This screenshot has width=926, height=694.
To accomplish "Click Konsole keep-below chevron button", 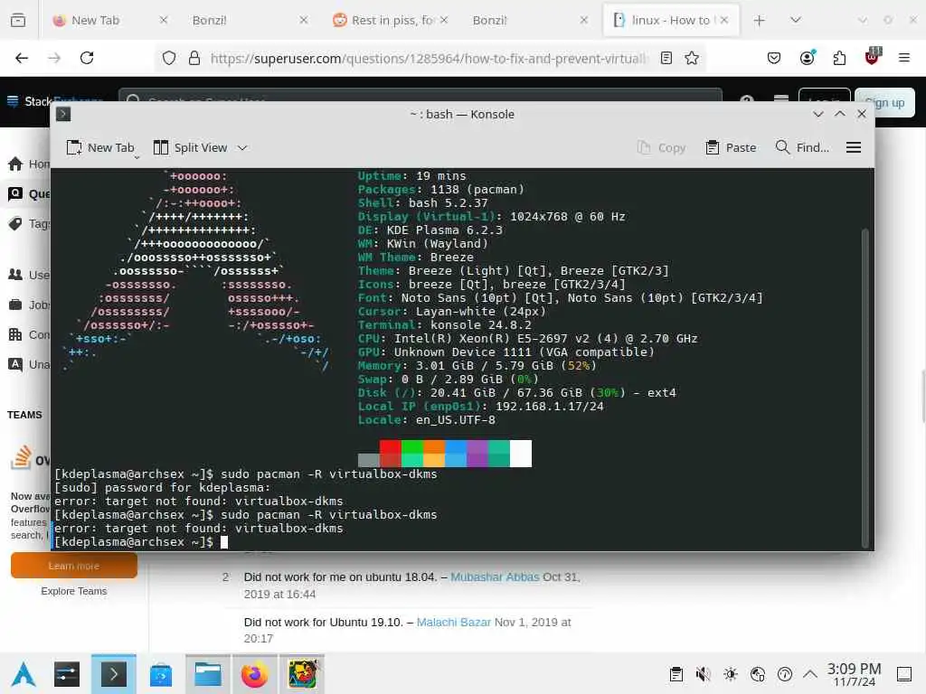I will pyautogui.click(x=817, y=114).
